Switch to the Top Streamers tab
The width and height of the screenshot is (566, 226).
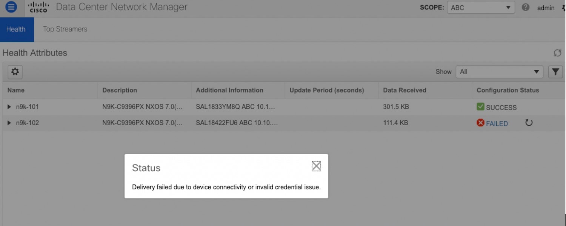(x=65, y=29)
